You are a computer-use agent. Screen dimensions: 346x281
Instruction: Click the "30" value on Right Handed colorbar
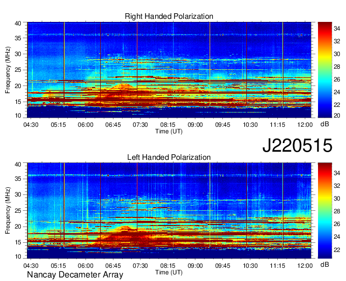[337, 54]
